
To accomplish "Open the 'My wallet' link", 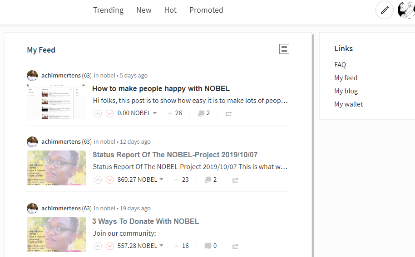I will click(348, 104).
